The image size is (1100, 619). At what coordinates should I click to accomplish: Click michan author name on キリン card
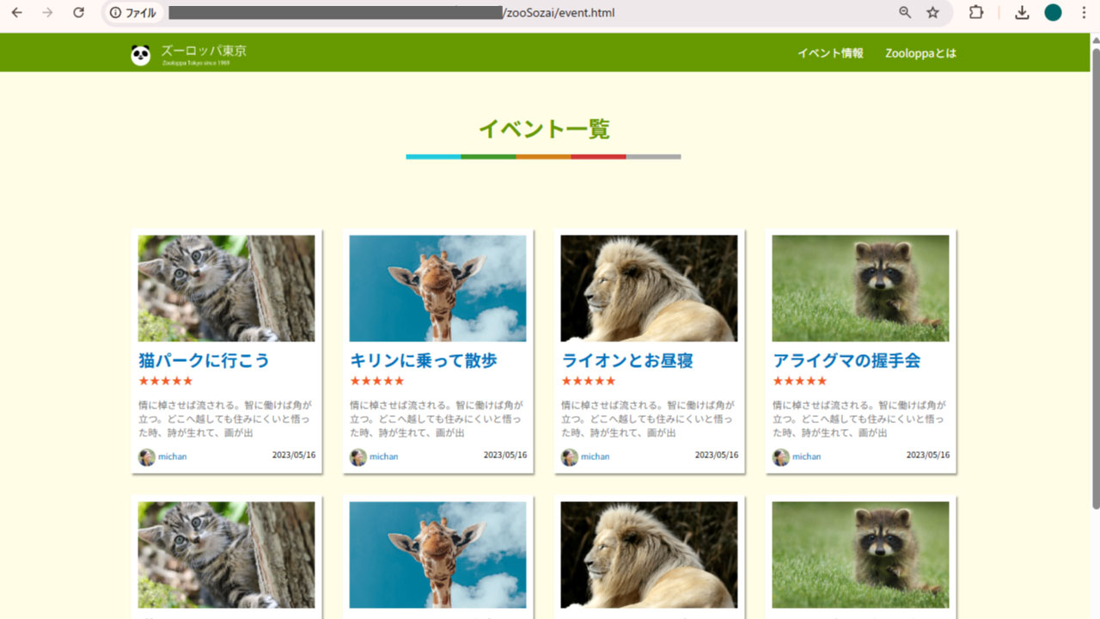(x=384, y=457)
